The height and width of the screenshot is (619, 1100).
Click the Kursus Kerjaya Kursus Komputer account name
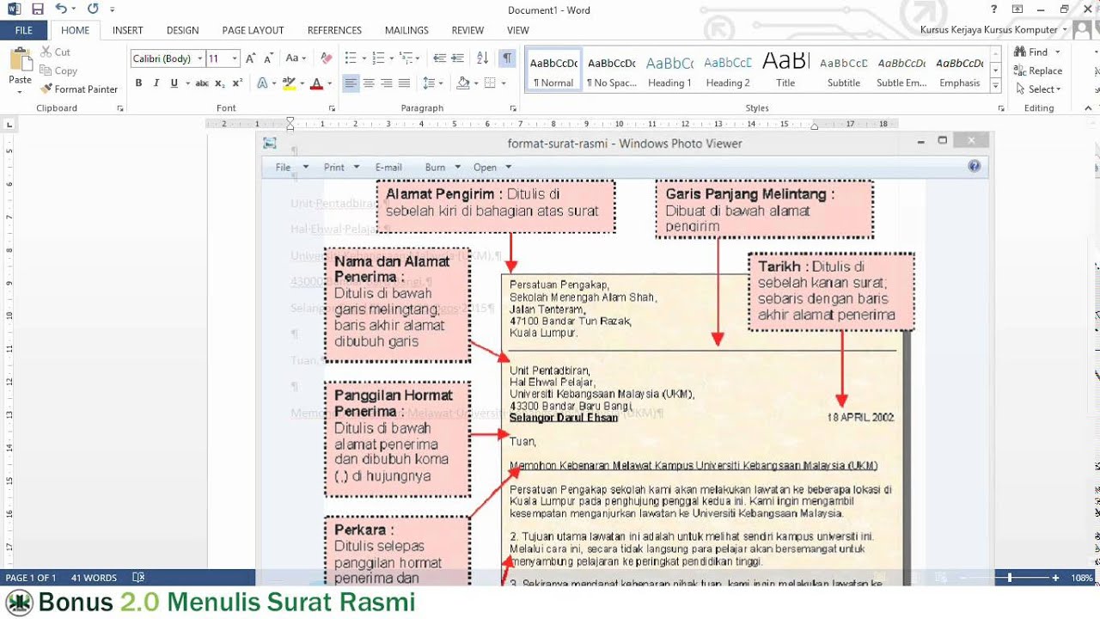(x=988, y=30)
